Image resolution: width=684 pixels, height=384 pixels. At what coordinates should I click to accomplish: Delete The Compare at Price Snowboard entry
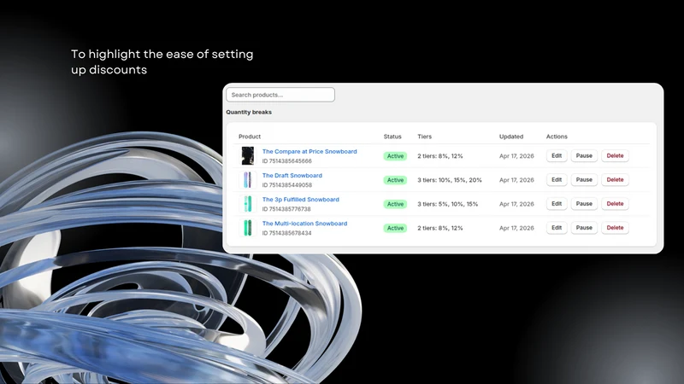tap(615, 156)
